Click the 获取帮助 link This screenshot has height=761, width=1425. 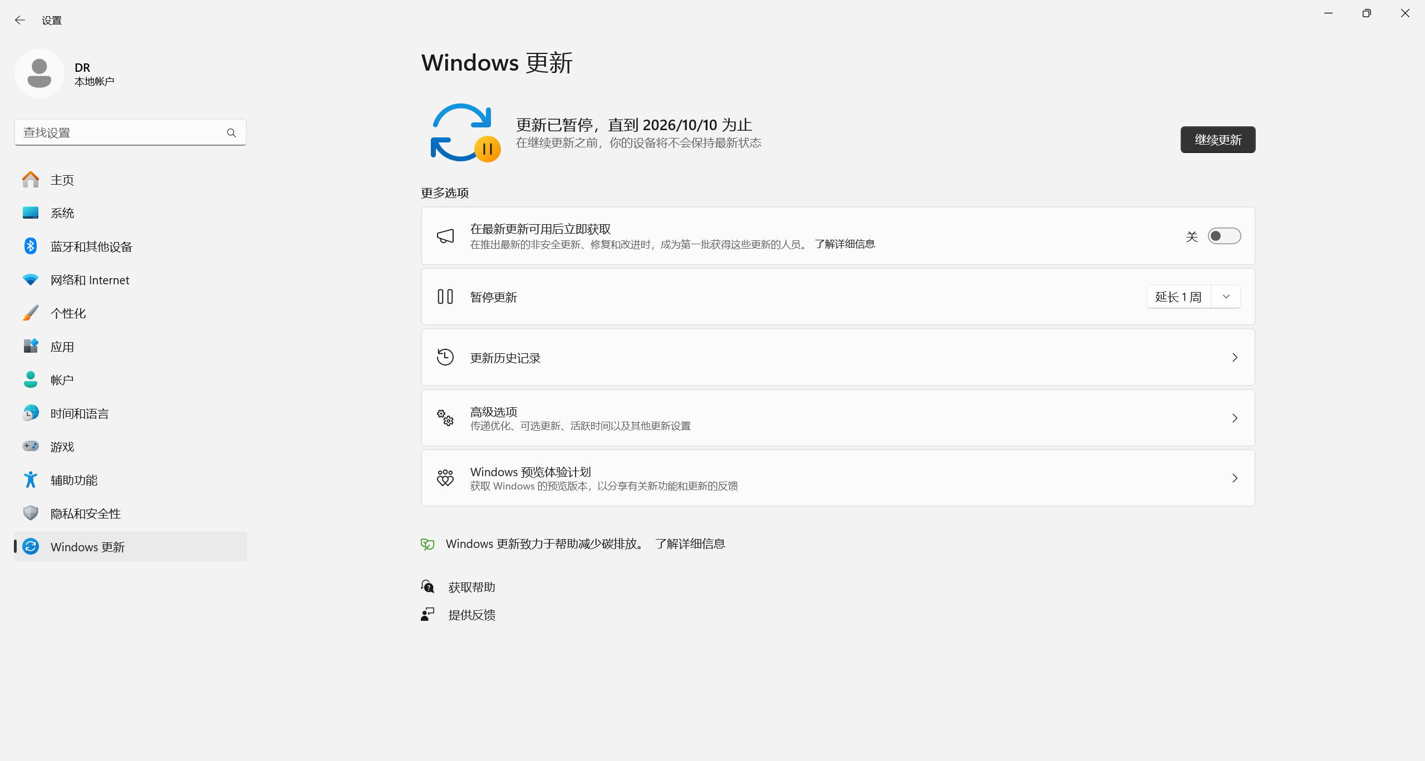coord(471,587)
